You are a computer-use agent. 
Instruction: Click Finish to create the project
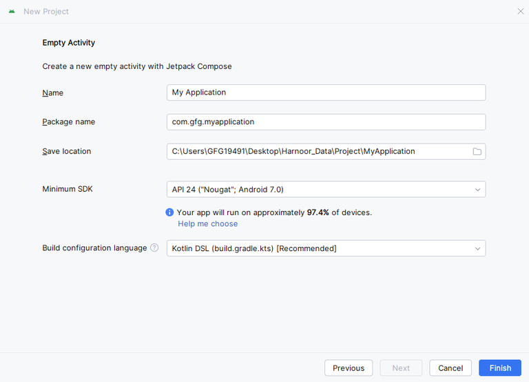click(500, 368)
